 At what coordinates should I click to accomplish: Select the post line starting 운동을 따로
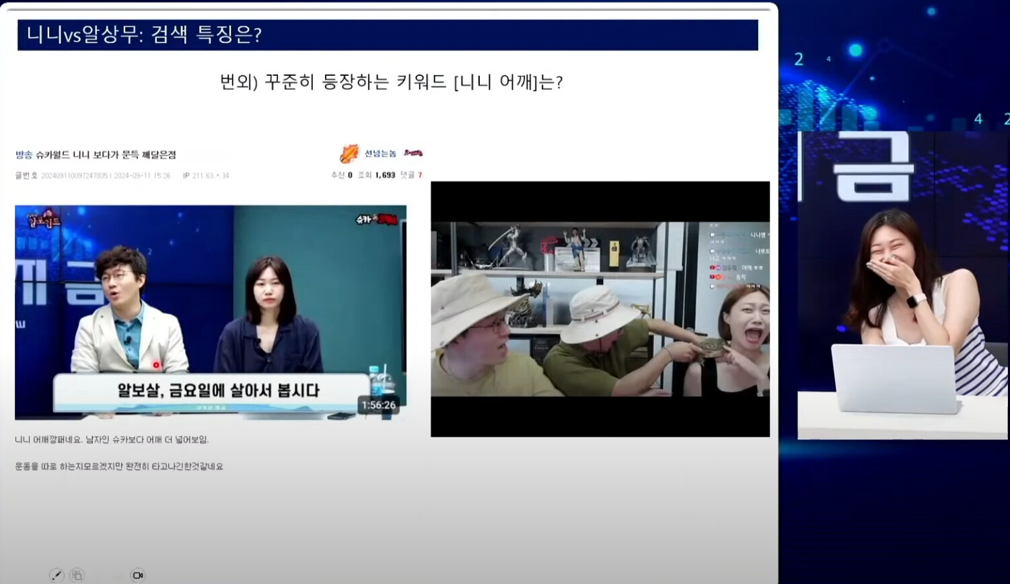tap(119, 466)
